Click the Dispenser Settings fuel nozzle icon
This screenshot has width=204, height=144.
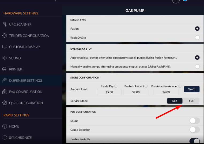click(x=5, y=81)
